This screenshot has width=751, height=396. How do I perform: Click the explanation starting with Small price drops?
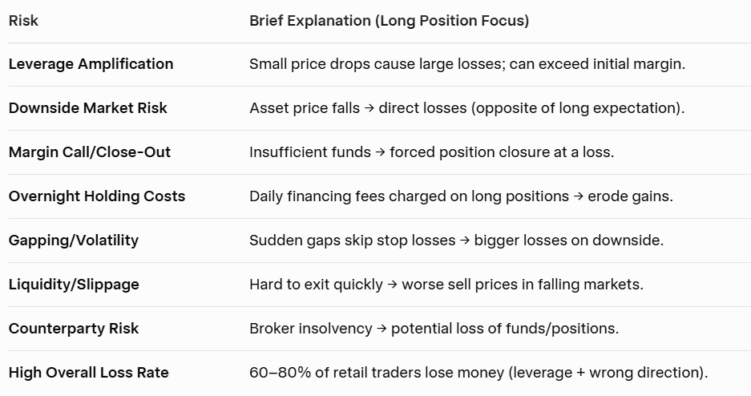click(466, 64)
